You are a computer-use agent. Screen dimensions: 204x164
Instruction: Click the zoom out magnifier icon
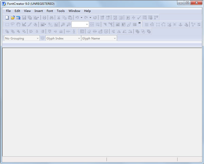69,24
